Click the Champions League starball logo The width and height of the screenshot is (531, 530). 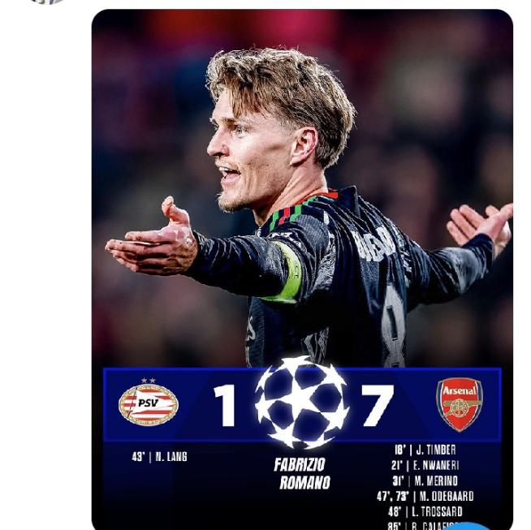[x=301, y=402]
